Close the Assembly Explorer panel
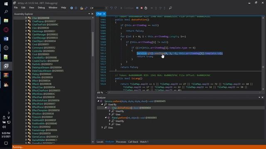 pyautogui.click(x=92, y=14)
